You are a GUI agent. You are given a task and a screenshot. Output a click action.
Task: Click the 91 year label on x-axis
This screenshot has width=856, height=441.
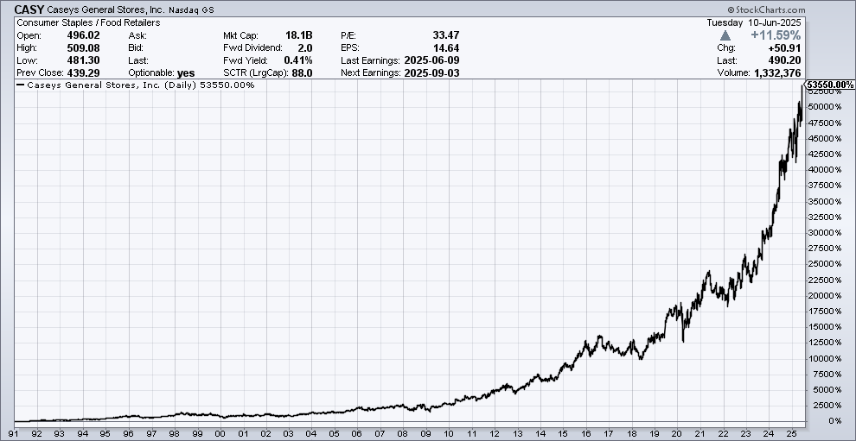pos(14,435)
